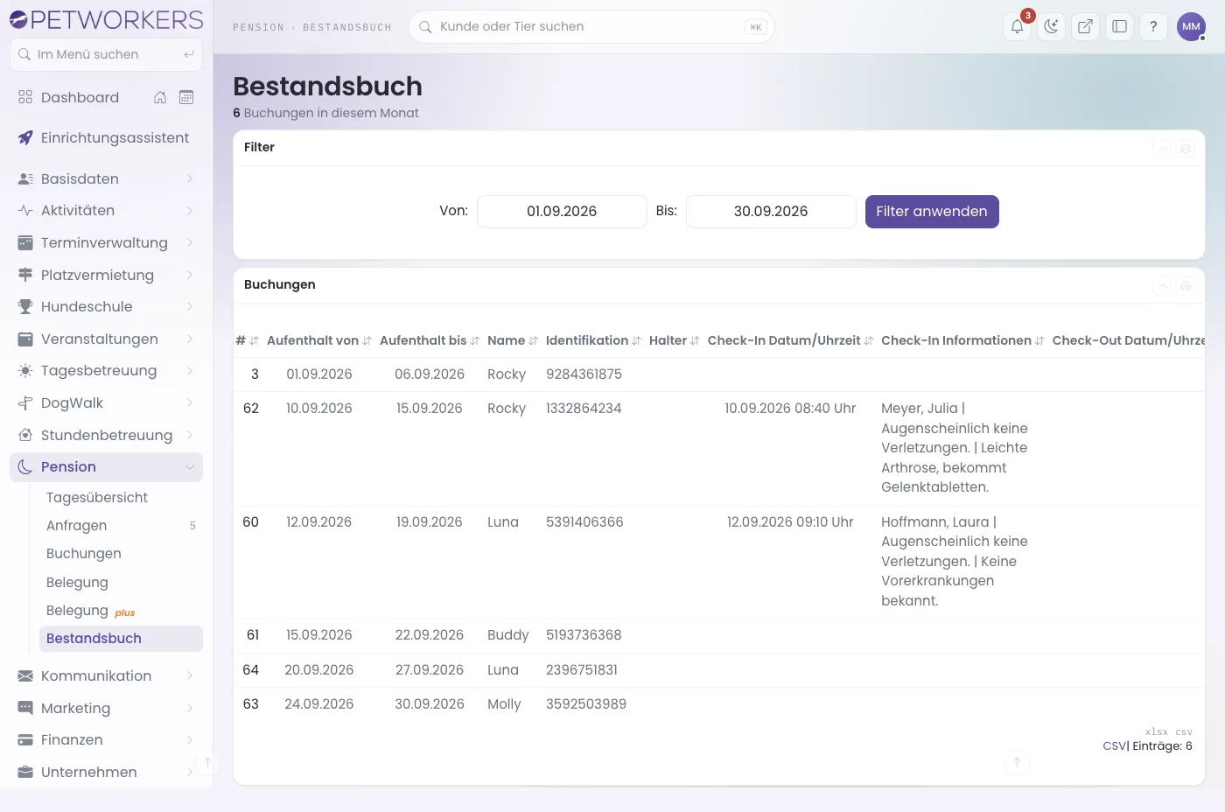Click the xlsx export option
1225x812 pixels.
click(1156, 731)
